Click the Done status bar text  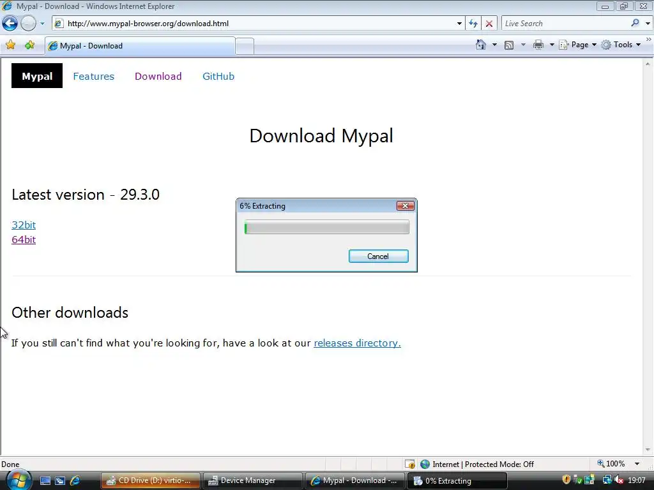[x=10, y=464]
